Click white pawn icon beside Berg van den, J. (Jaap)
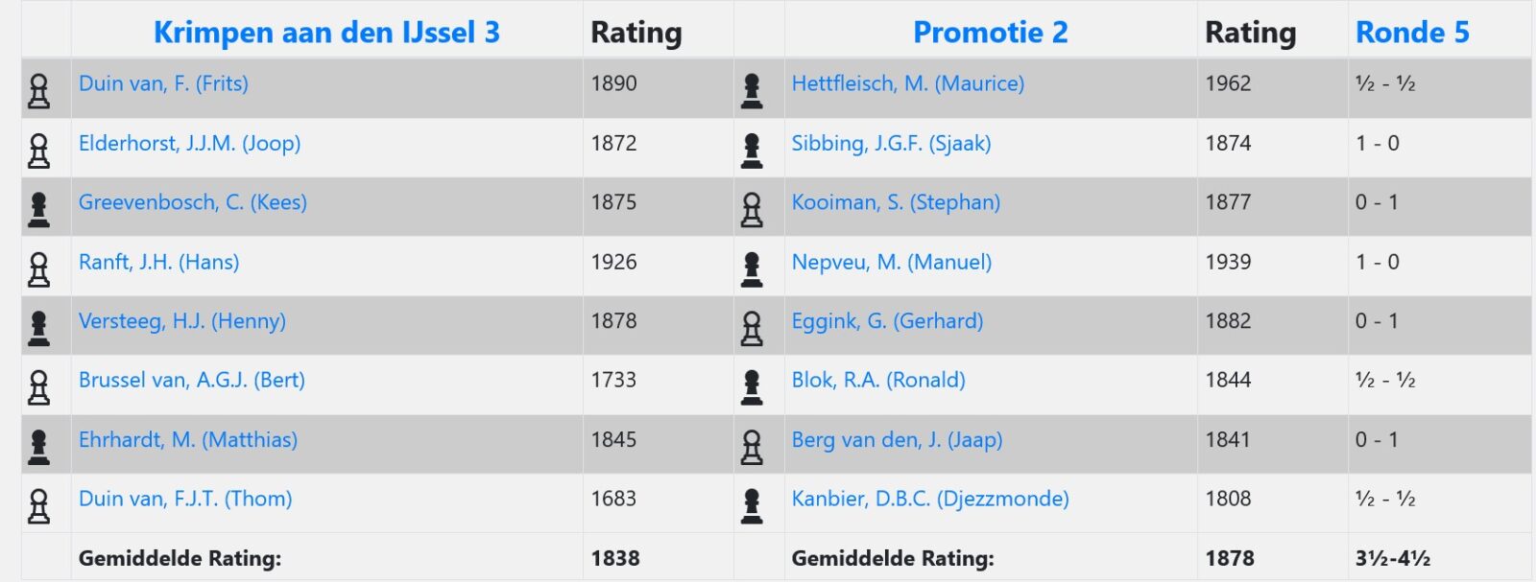 (x=752, y=447)
